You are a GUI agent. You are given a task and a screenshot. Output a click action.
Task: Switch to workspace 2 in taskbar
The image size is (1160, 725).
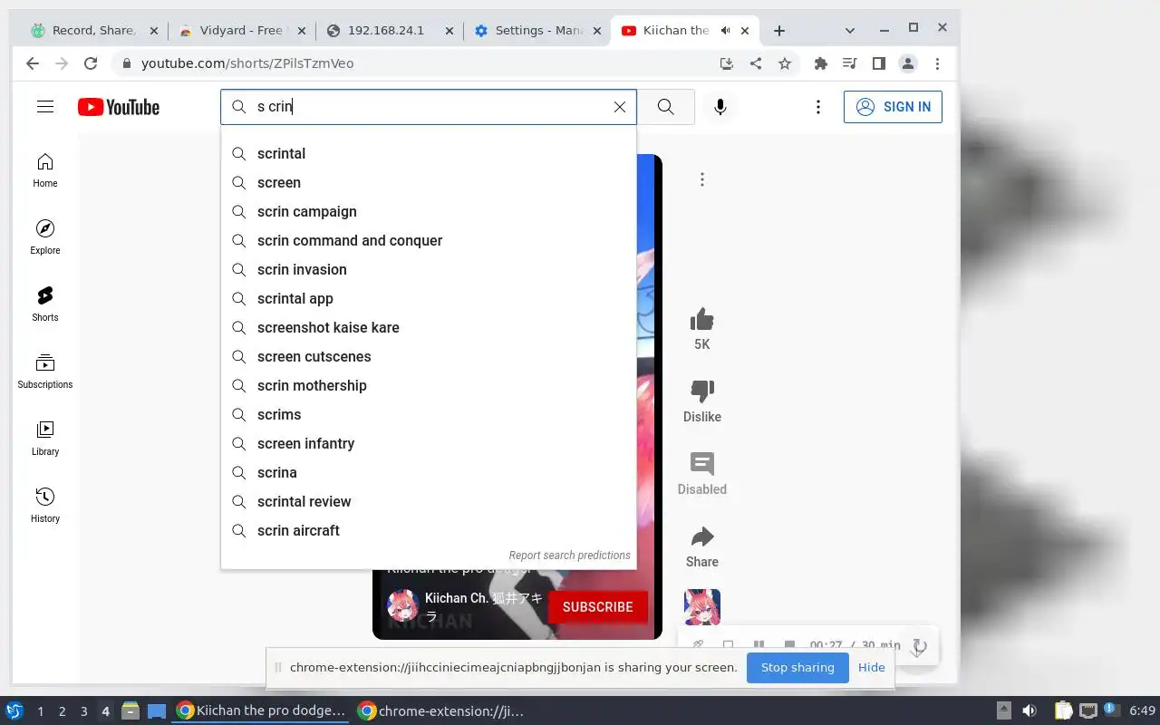62,711
